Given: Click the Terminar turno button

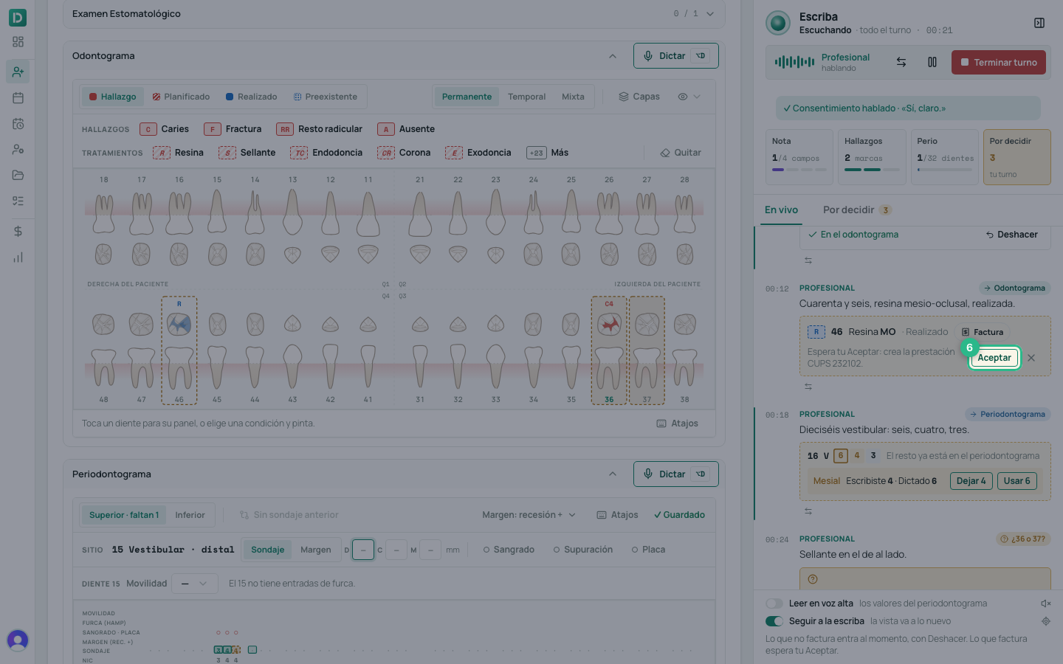Looking at the screenshot, I should click(x=999, y=63).
